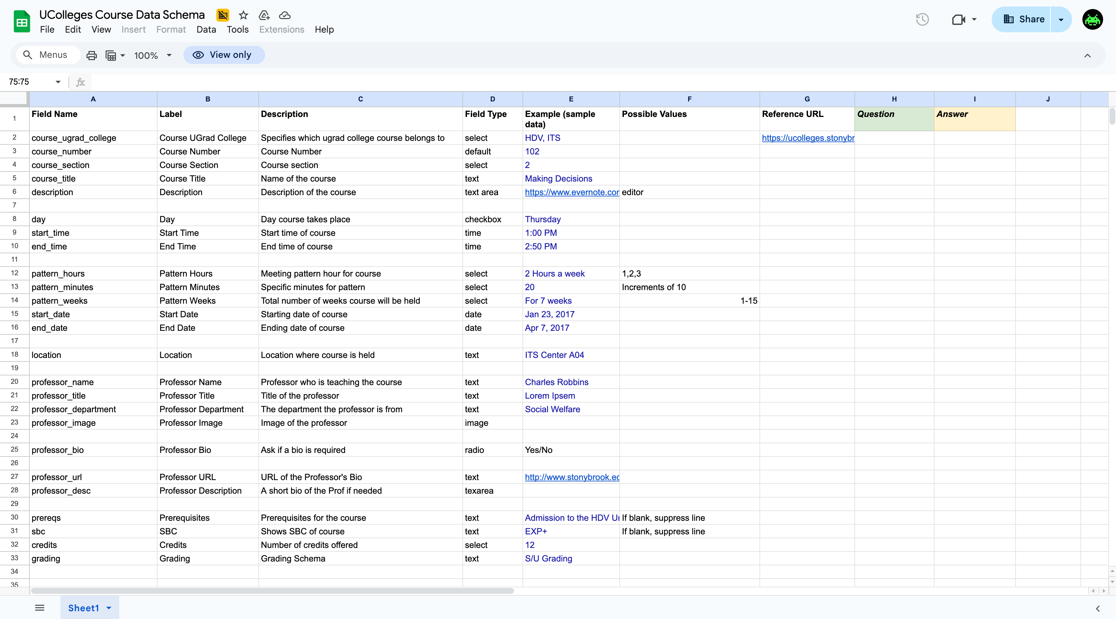Print the spreadsheet
The height and width of the screenshot is (619, 1116).
pos(91,55)
